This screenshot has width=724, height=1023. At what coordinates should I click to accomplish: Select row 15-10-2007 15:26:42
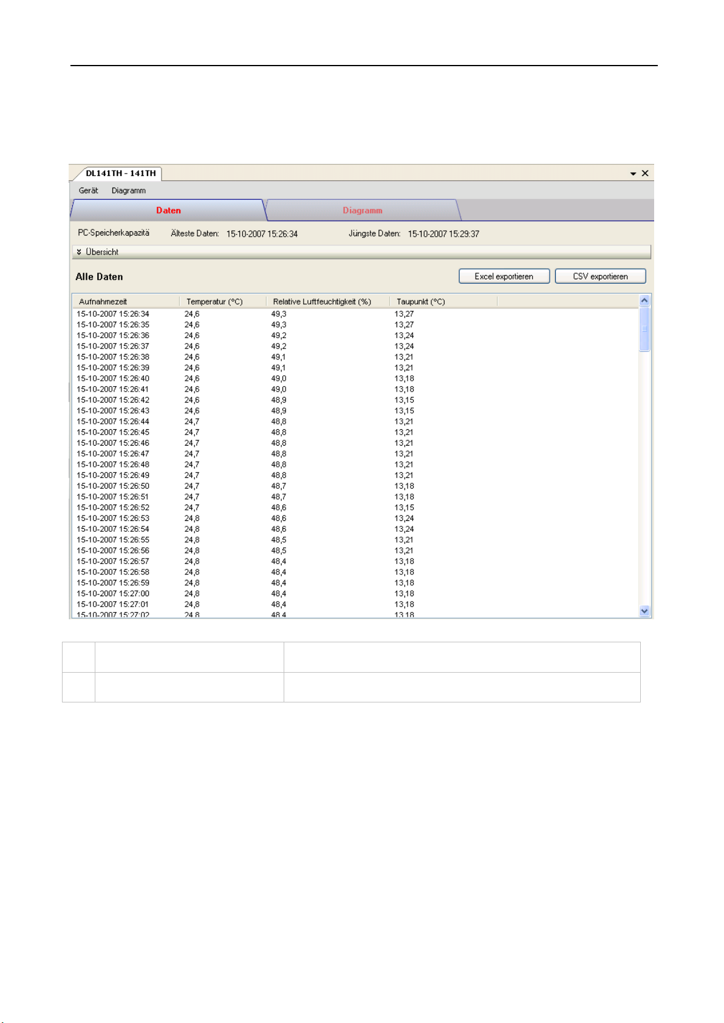[x=355, y=401]
